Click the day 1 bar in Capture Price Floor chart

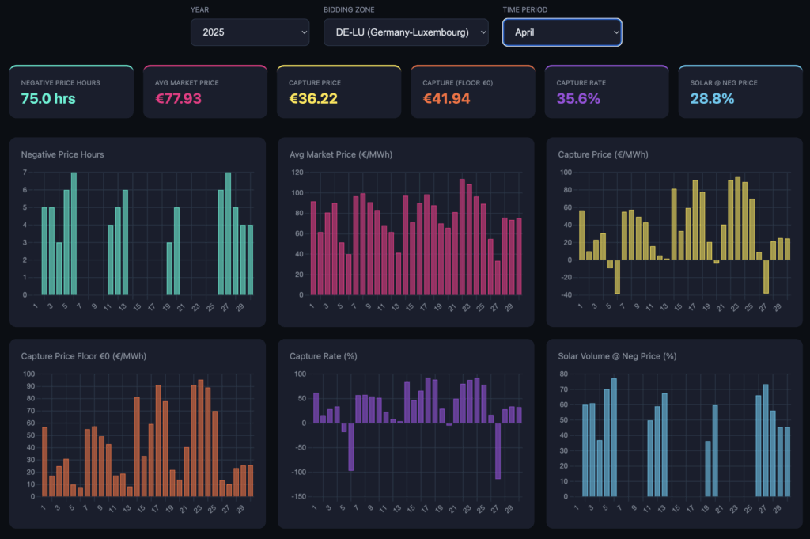pos(45,462)
